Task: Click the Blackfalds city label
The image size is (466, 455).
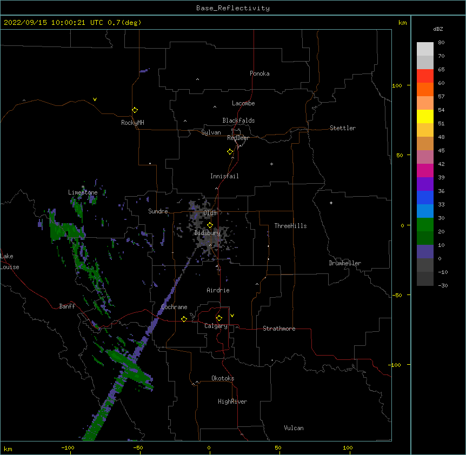Action: tap(238, 121)
